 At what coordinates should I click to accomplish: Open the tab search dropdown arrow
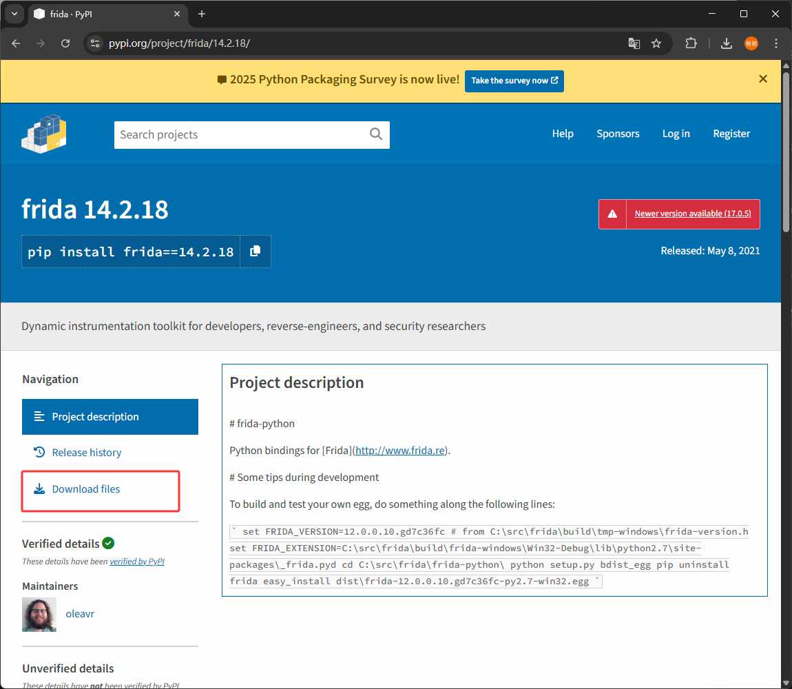pos(14,14)
